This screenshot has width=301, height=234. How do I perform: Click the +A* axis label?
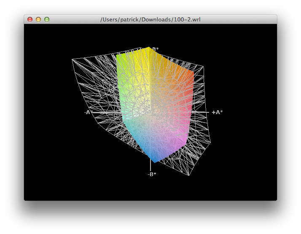click(x=217, y=112)
